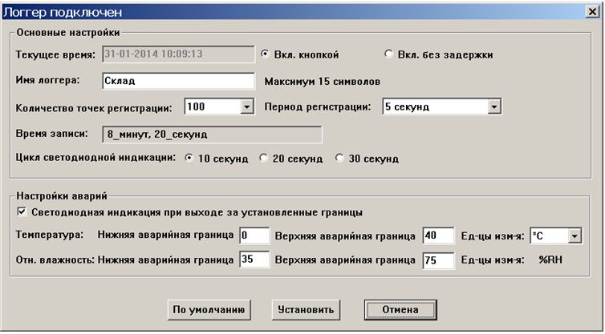Close the 'Логгер подключен' dialog window
This screenshot has height=334, width=605.
[592, 10]
